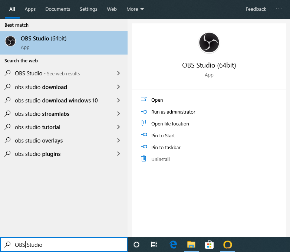
Task: Expand the 'obs studio streamlabs' arrow
Action: (x=119, y=114)
